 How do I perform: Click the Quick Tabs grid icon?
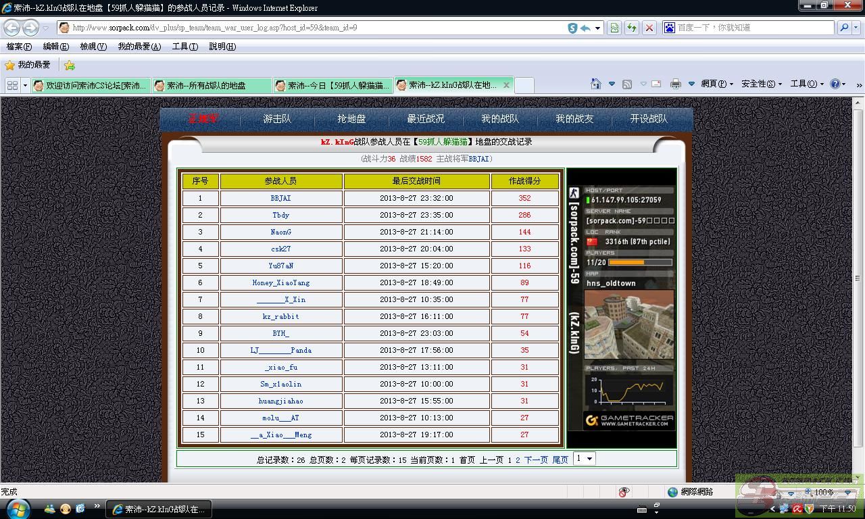pos(12,85)
